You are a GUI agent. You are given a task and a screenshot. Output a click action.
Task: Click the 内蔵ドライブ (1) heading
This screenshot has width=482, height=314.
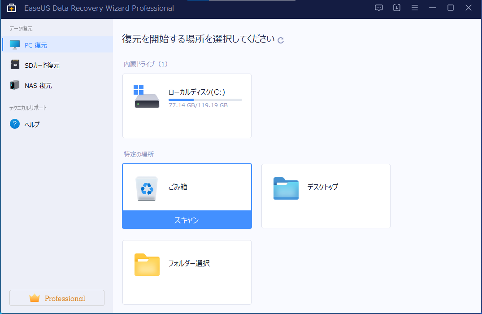pos(146,64)
